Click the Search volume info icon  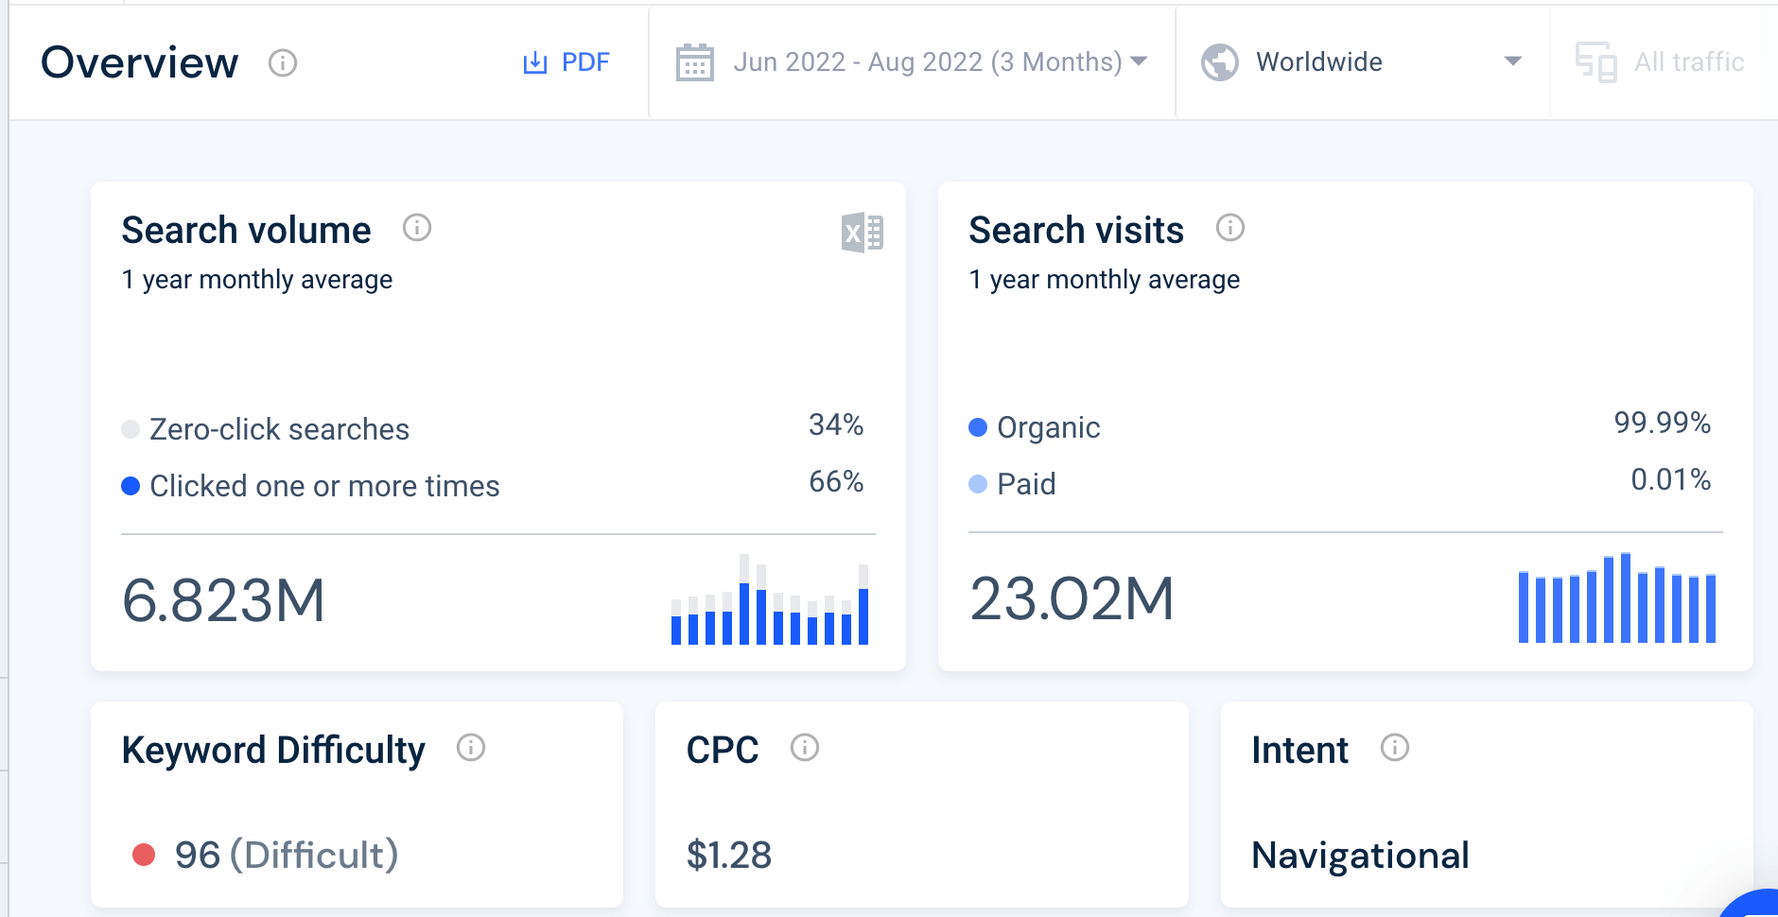(x=417, y=228)
